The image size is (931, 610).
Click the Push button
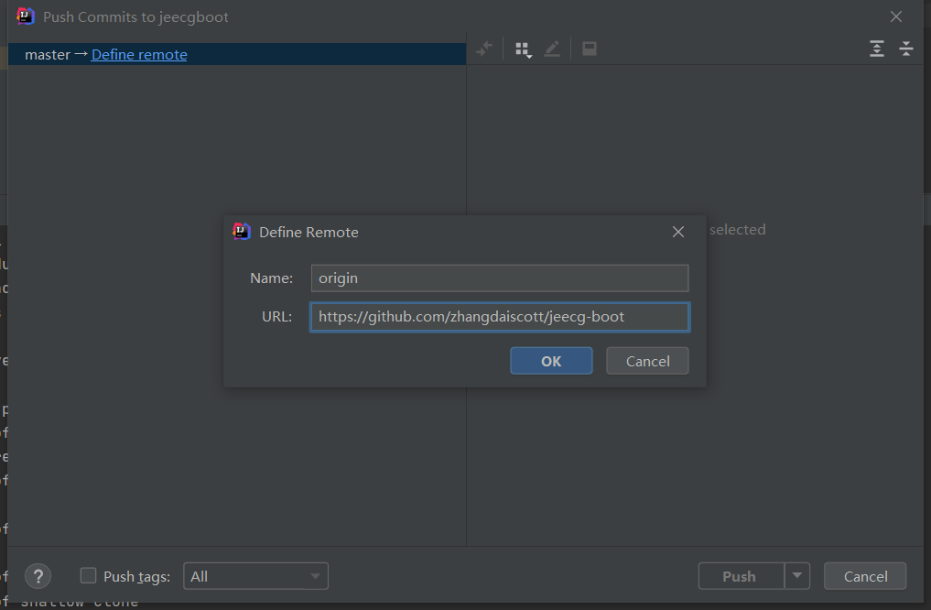pyautogui.click(x=742, y=576)
